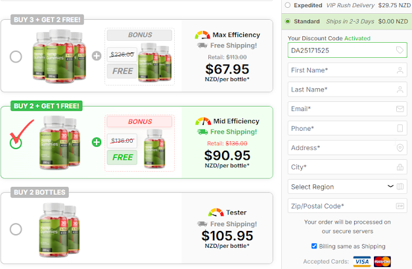Click the location pin icon in Address field

point(400,148)
